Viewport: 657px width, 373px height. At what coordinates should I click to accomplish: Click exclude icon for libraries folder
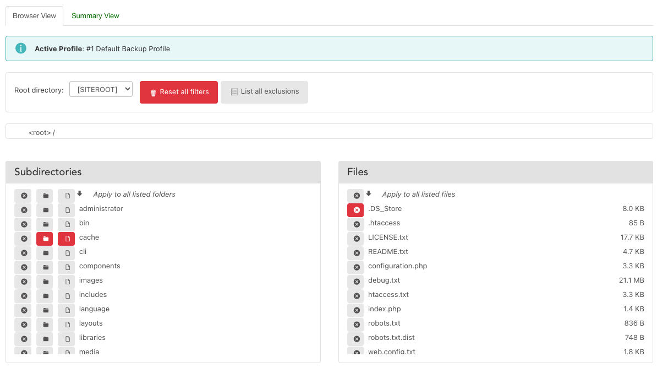pos(24,339)
